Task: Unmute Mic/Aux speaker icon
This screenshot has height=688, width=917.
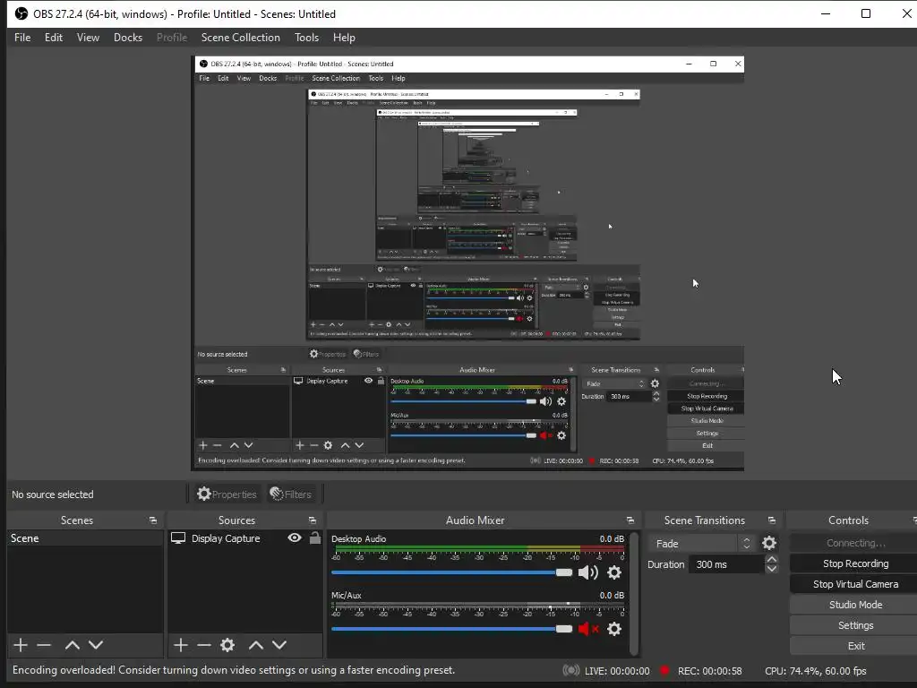Action: pos(587,629)
